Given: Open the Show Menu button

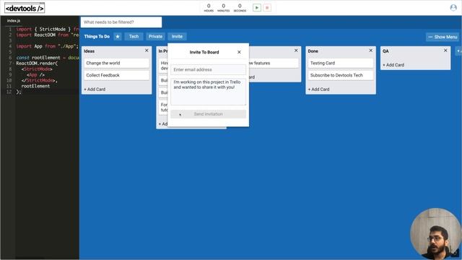Looking at the screenshot, I should pyautogui.click(x=443, y=37).
